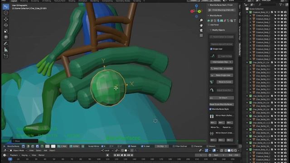
Task: Click the Move to Curve button
Action: tap(225, 82)
